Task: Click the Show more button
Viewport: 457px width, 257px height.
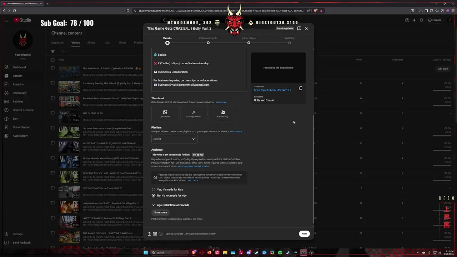Action: 160,212
